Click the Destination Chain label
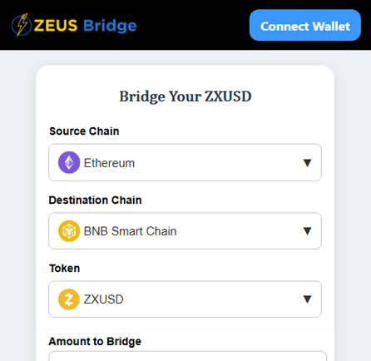Viewport: 371px width, 361px height. pos(95,200)
